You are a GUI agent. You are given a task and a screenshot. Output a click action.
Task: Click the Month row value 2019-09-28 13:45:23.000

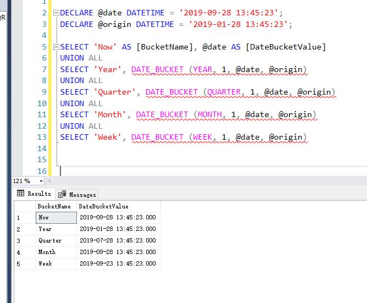pos(118,252)
